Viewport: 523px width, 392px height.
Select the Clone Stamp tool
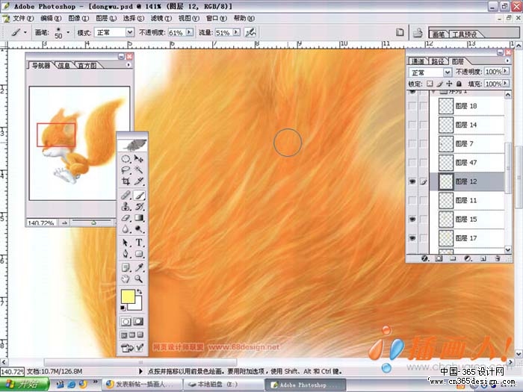[126, 207]
